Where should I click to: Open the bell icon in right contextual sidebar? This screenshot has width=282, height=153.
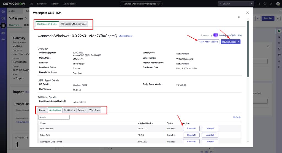[279, 37]
